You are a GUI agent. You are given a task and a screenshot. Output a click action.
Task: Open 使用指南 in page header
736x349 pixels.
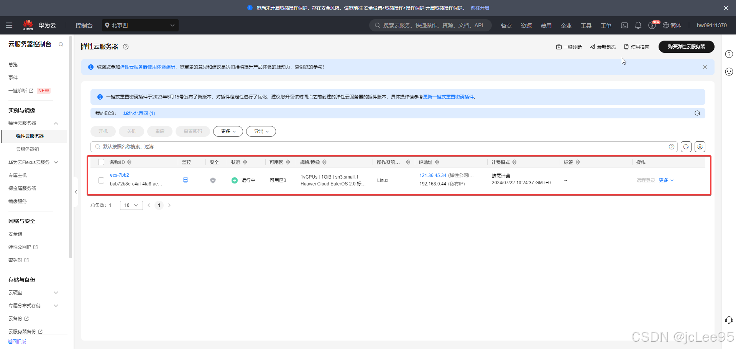(637, 47)
